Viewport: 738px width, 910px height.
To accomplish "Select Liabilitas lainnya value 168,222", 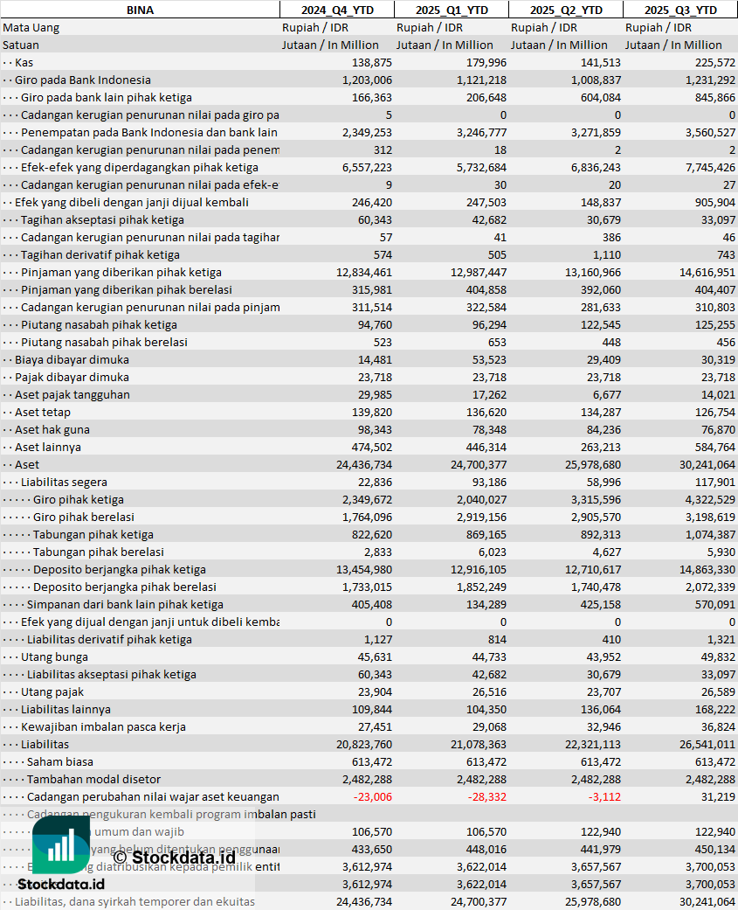I will click(715, 709).
